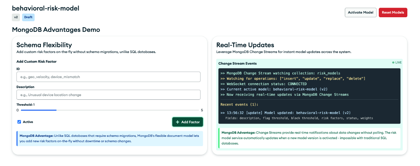
Task: Click 'WebSocket connection status: CONNECTED' line
Action: [263, 84]
